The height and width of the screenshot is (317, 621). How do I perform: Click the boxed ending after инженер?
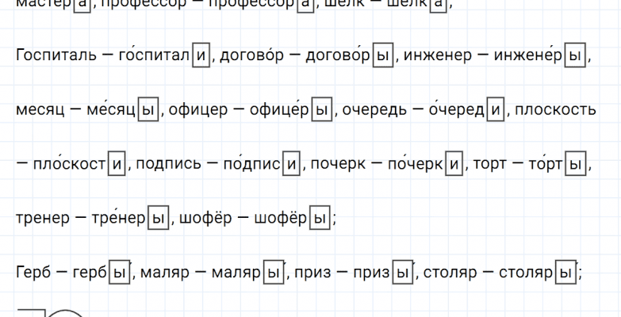click(573, 56)
